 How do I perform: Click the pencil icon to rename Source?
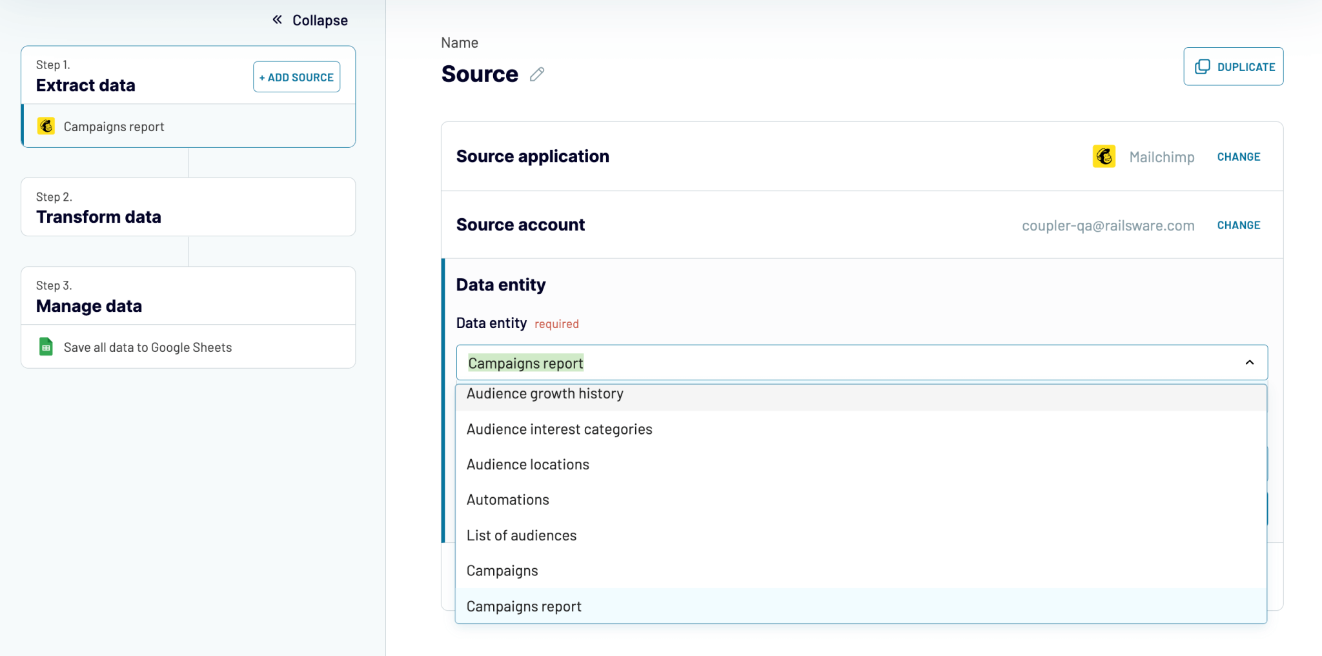coord(536,74)
